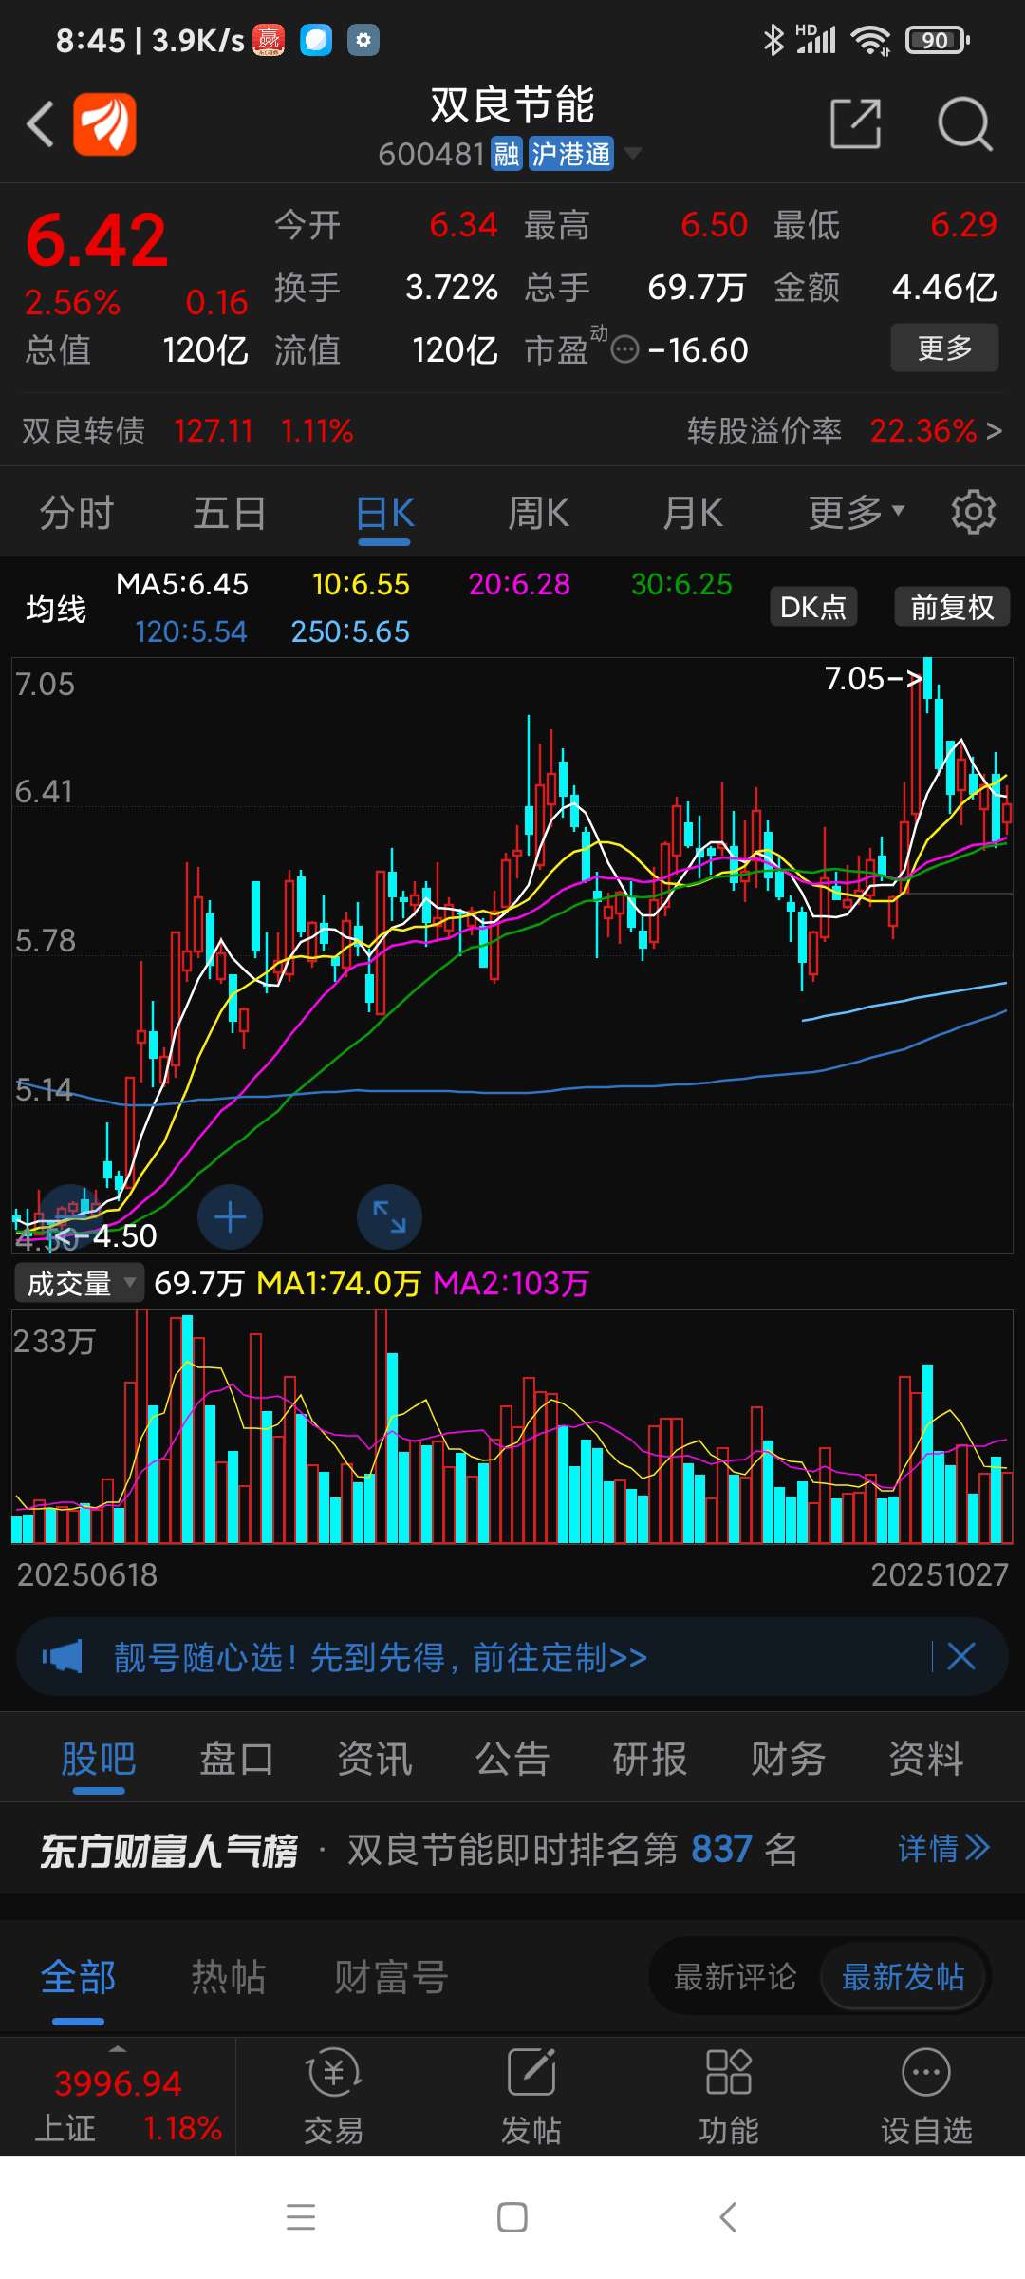Open 股吧 tab

[x=99, y=1760]
